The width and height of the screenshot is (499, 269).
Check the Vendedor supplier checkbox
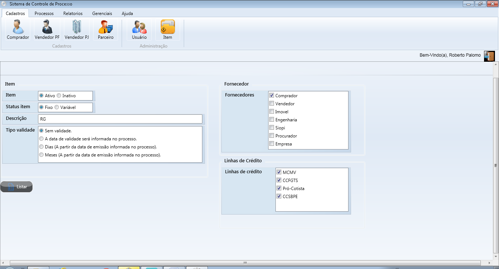[271, 103]
